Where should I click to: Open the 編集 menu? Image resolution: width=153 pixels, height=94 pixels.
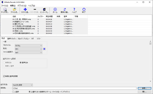(13, 6)
